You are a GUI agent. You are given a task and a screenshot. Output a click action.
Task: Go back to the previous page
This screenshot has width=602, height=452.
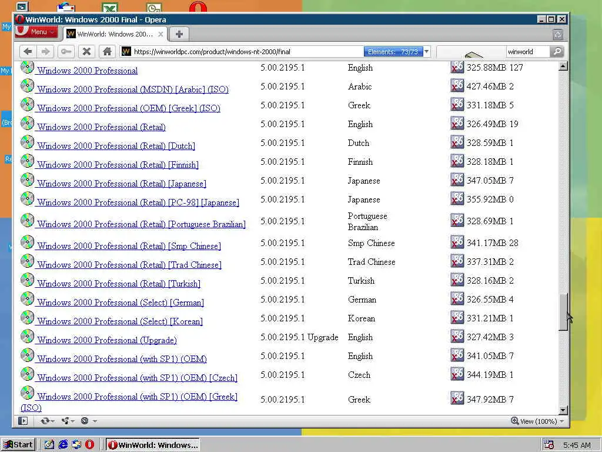28,52
